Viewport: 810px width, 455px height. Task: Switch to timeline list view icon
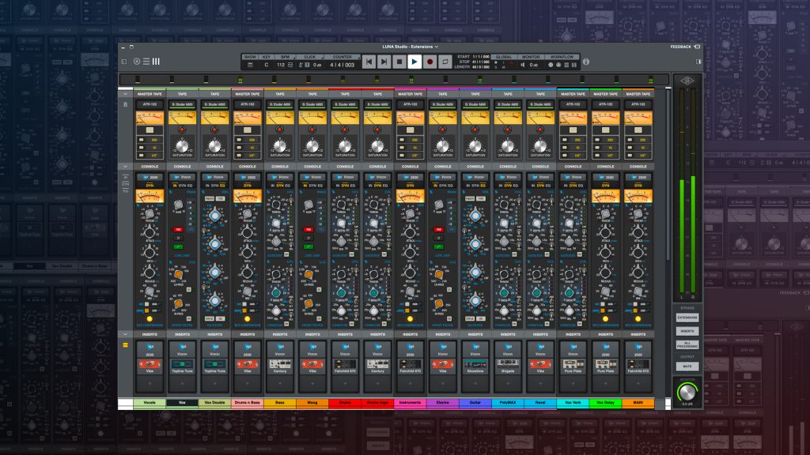pos(146,62)
